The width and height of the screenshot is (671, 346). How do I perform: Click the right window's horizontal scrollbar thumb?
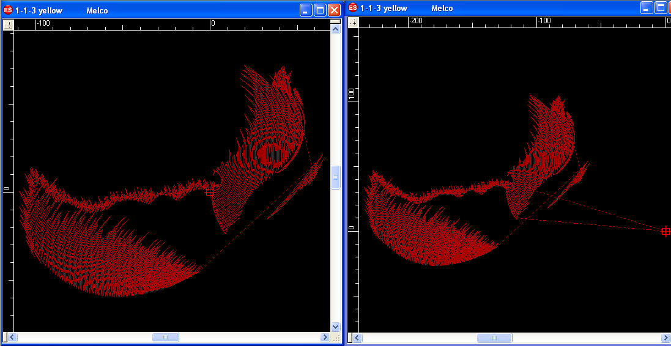(x=494, y=338)
